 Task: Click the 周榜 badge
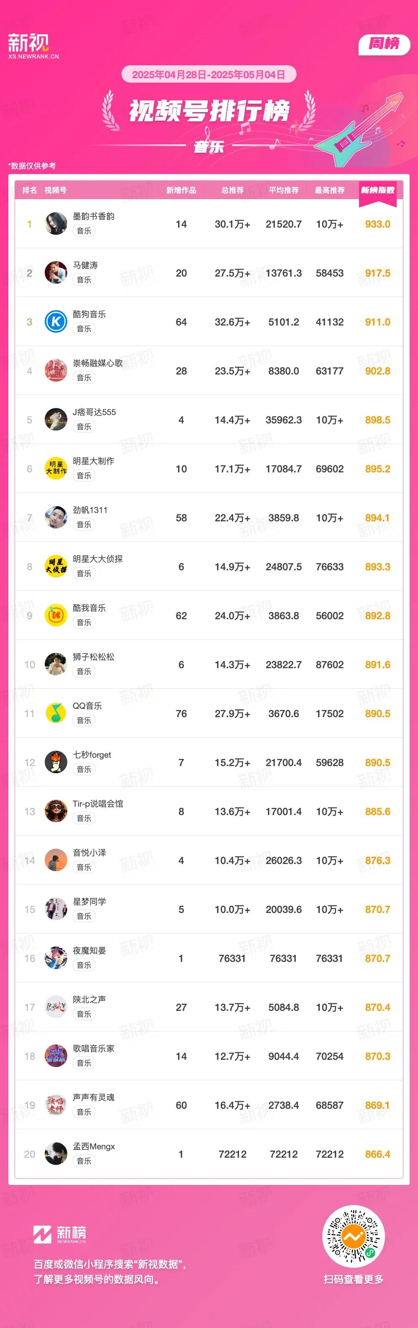pos(384,44)
